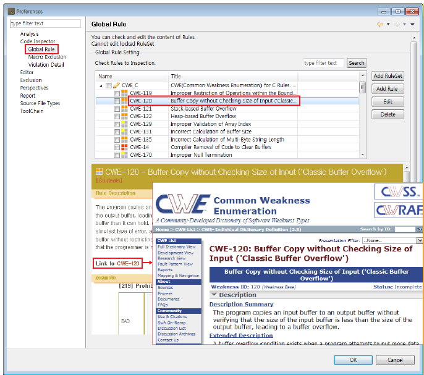Screen dimensions: 424x375
Task: Select Source File Types in preferences tree
Action: 40,103
